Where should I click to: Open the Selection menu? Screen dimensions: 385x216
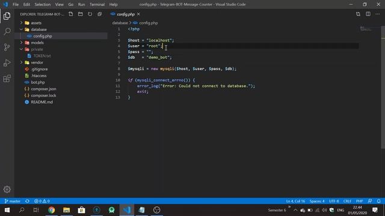[43, 4]
